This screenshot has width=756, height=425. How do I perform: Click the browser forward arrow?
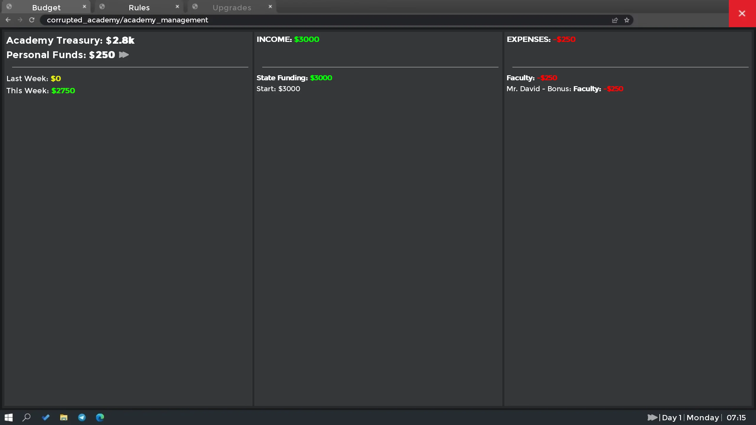pyautogui.click(x=20, y=20)
